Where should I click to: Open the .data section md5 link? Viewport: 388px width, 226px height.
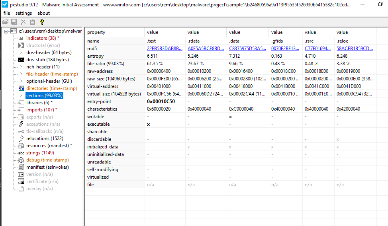click(247, 49)
